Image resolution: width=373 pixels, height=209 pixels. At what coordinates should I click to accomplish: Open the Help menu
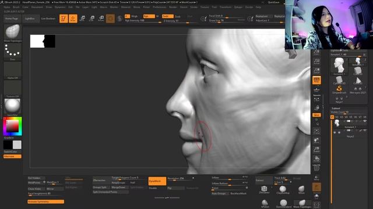258,7
